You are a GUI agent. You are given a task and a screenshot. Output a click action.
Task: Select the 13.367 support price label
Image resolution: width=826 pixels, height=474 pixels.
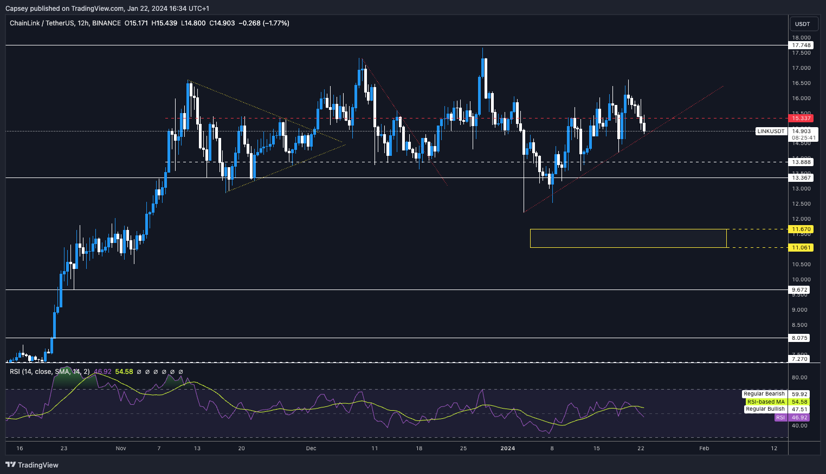(x=801, y=178)
